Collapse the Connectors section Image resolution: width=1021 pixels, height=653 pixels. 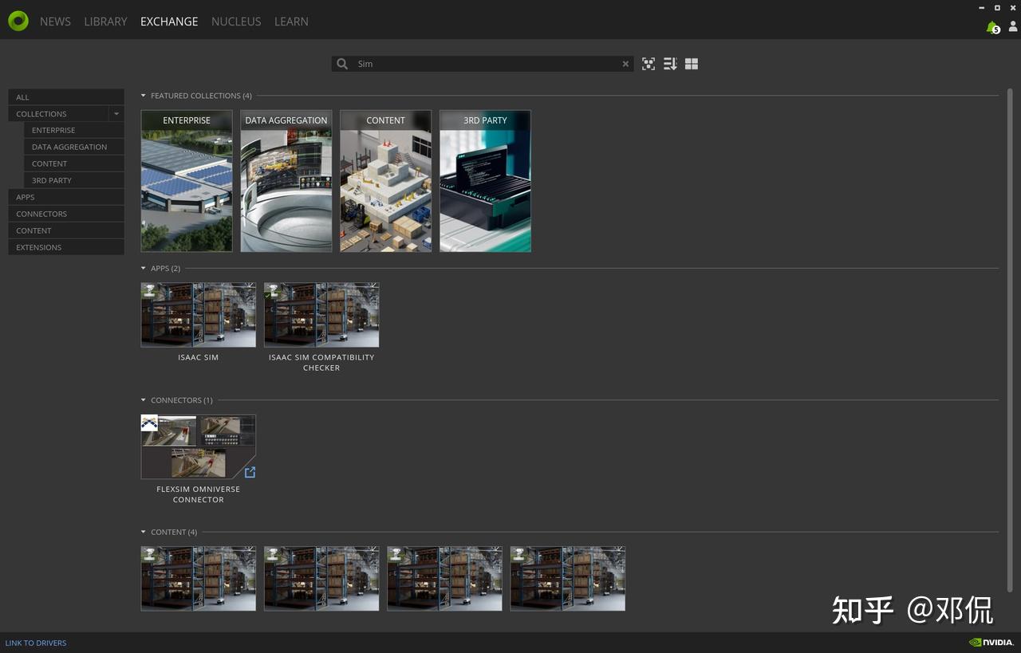click(144, 400)
